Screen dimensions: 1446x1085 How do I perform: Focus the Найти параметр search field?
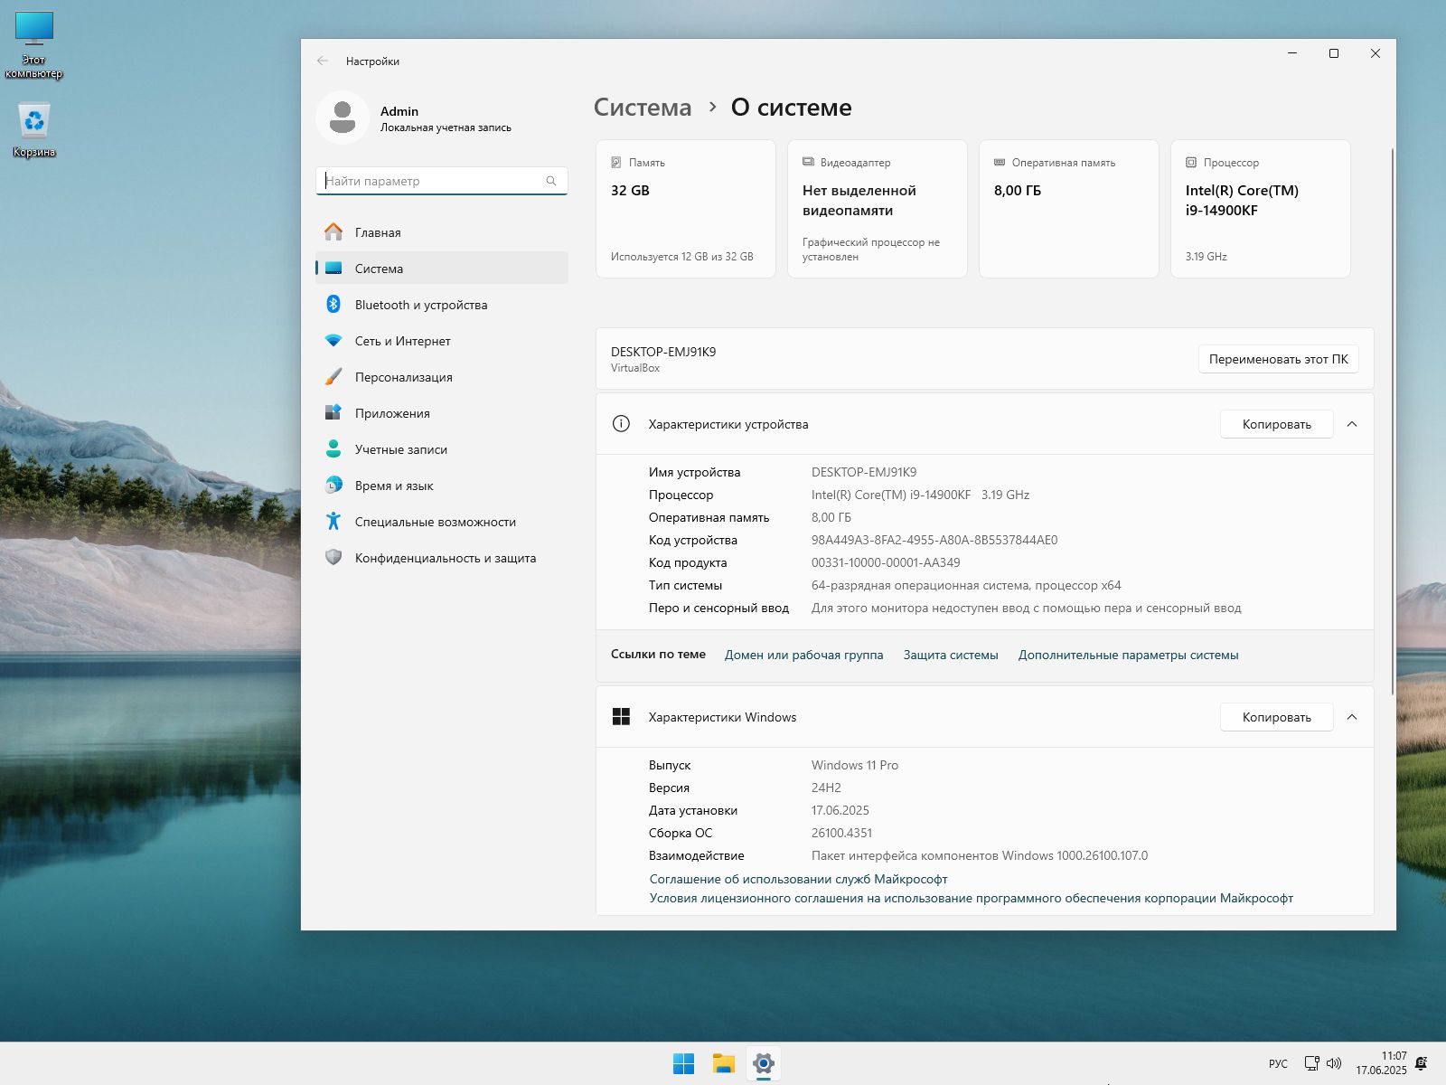(442, 181)
